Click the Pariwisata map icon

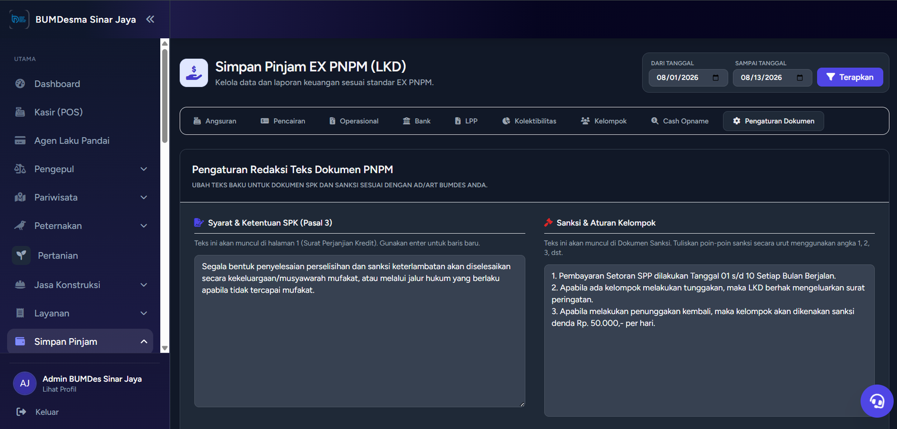pos(20,197)
